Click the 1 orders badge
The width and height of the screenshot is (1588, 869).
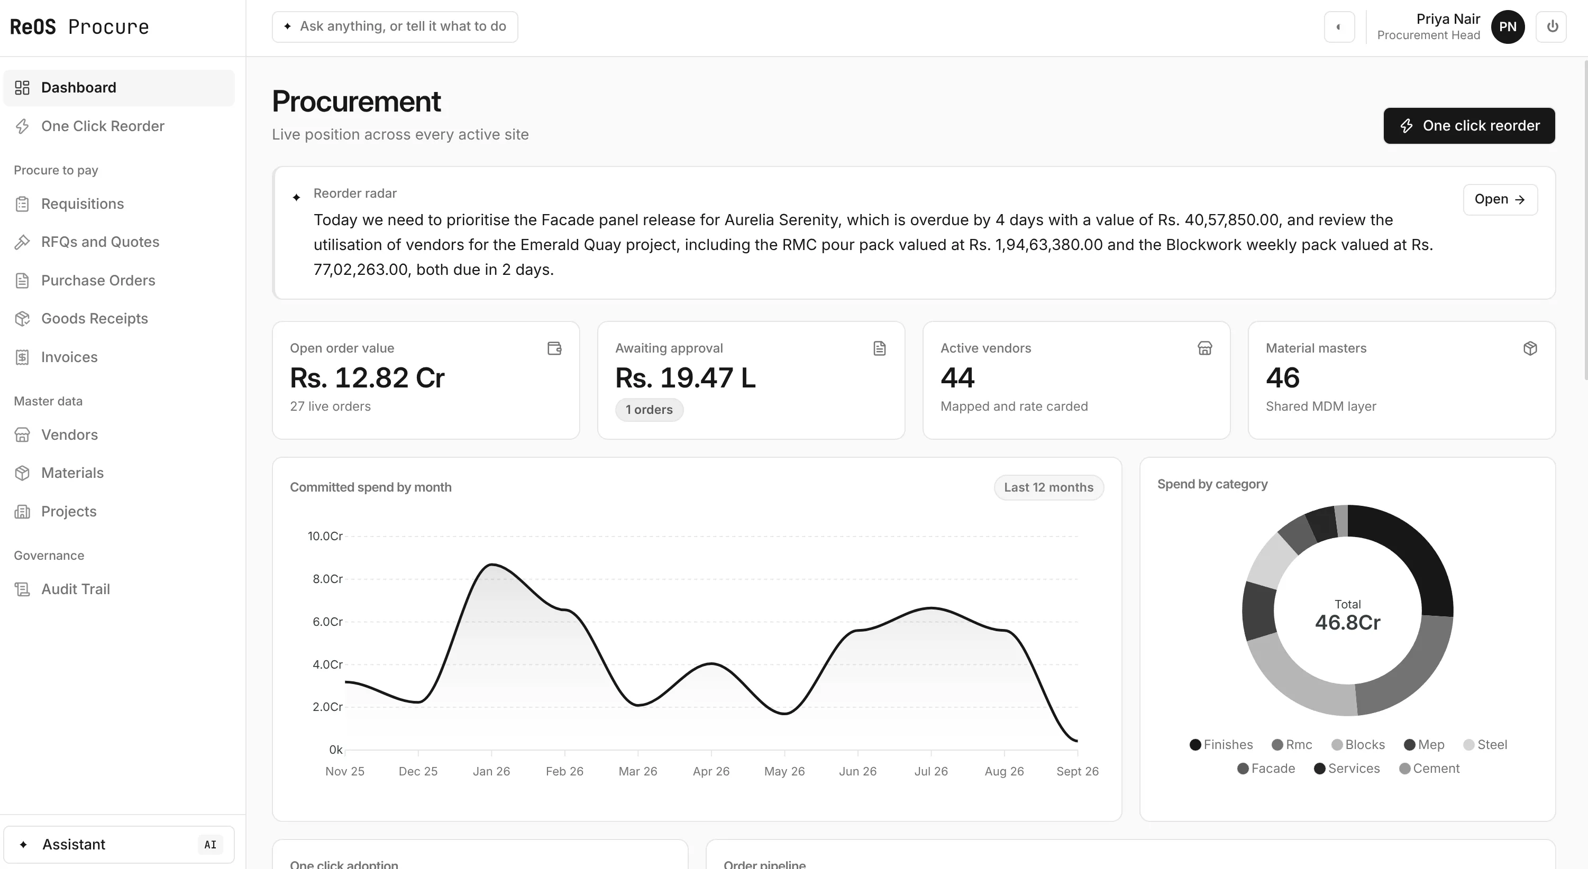click(649, 410)
